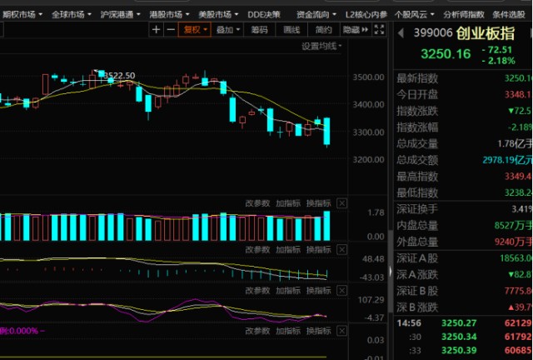Toggle the 画线 drawing mode
Screen dimensions: 533x360
pos(291,30)
